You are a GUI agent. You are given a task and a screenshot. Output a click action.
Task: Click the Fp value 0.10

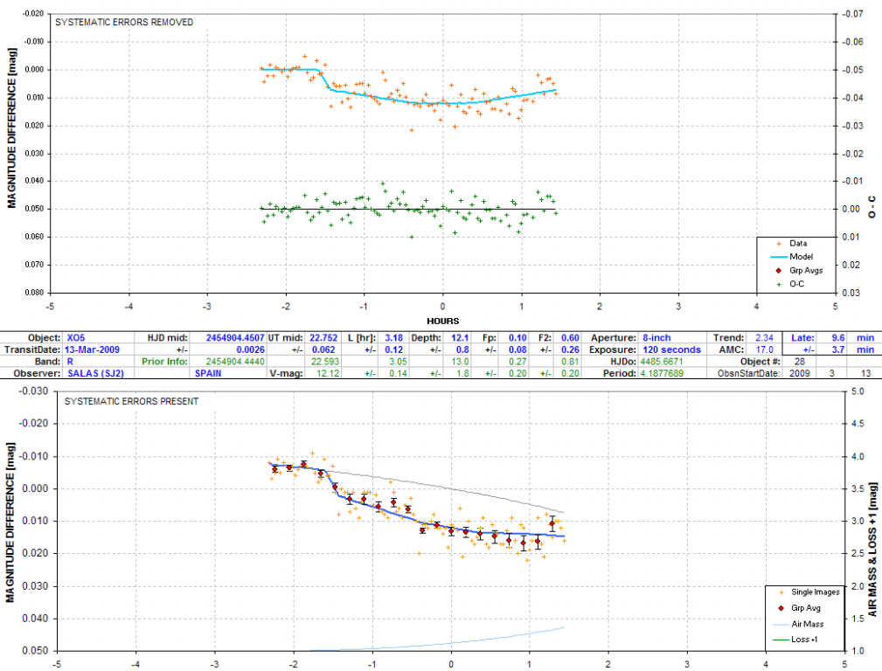pos(517,337)
